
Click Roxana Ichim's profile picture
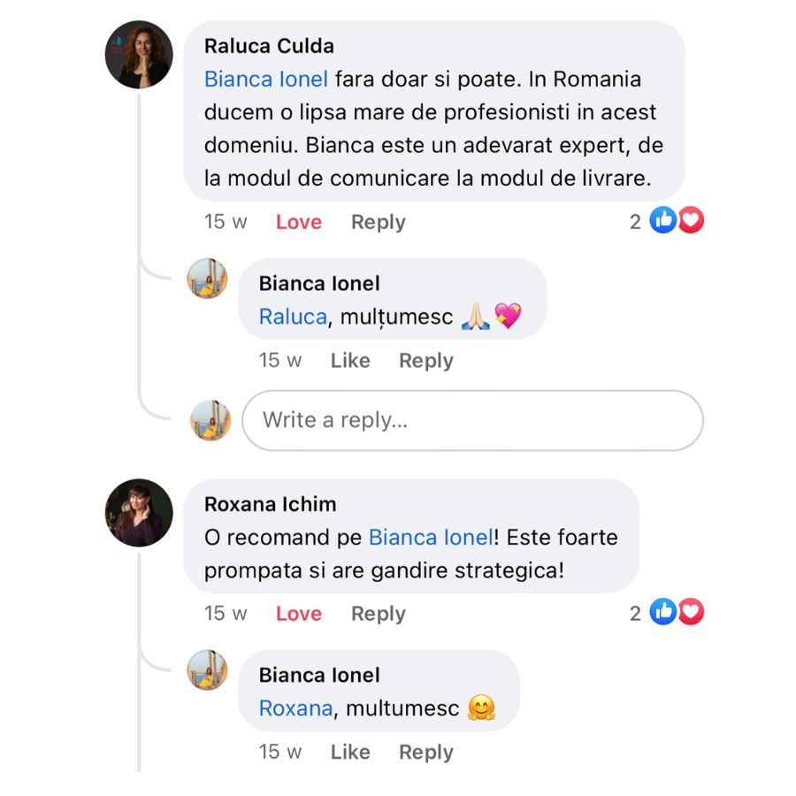tap(139, 513)
